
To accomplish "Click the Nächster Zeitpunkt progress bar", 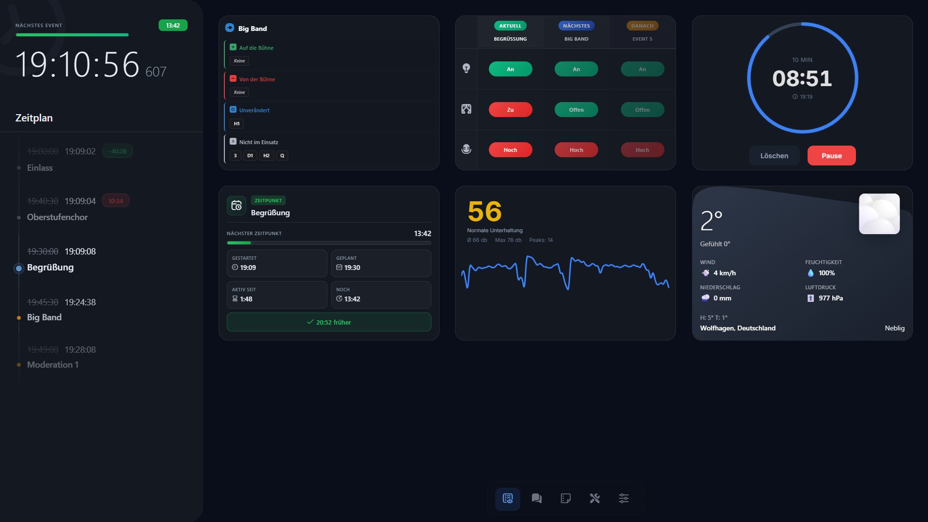I will pos(329,242).
